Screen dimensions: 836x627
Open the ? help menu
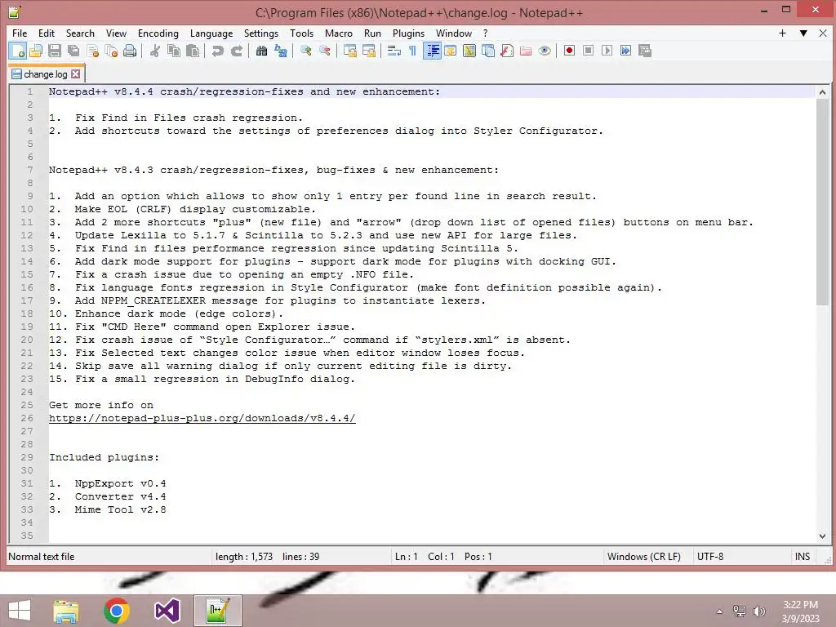point(485,33)
